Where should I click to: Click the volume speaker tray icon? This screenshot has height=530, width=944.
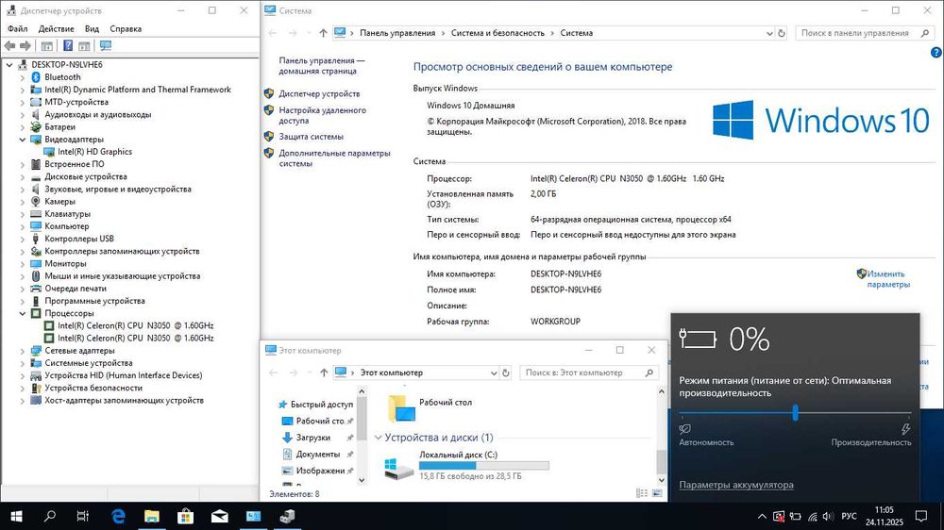click(x=829, y=516)
